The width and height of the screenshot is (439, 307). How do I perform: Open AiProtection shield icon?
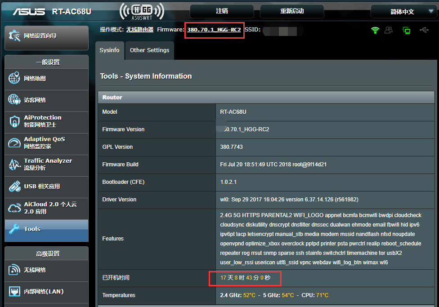tap(14, 121)
